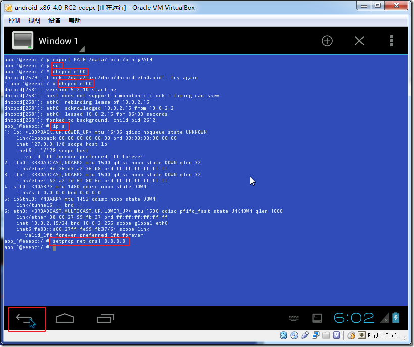Click the no-signal network indicator
Viewport: 414px width, 347px height.
[x=384, y=318]
